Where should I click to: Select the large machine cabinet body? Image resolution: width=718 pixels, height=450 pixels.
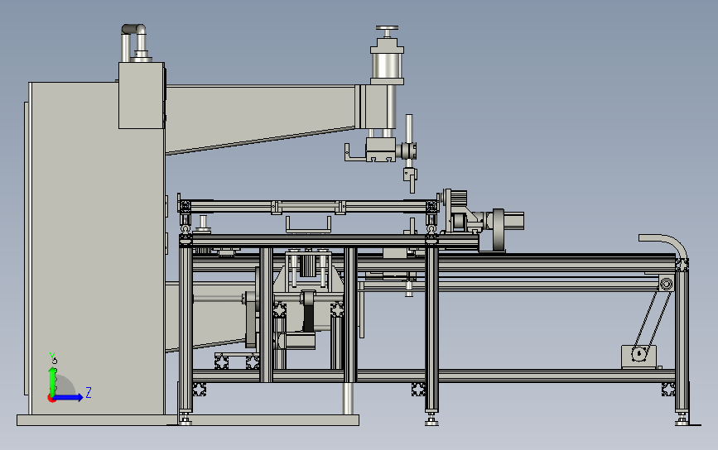96,248
